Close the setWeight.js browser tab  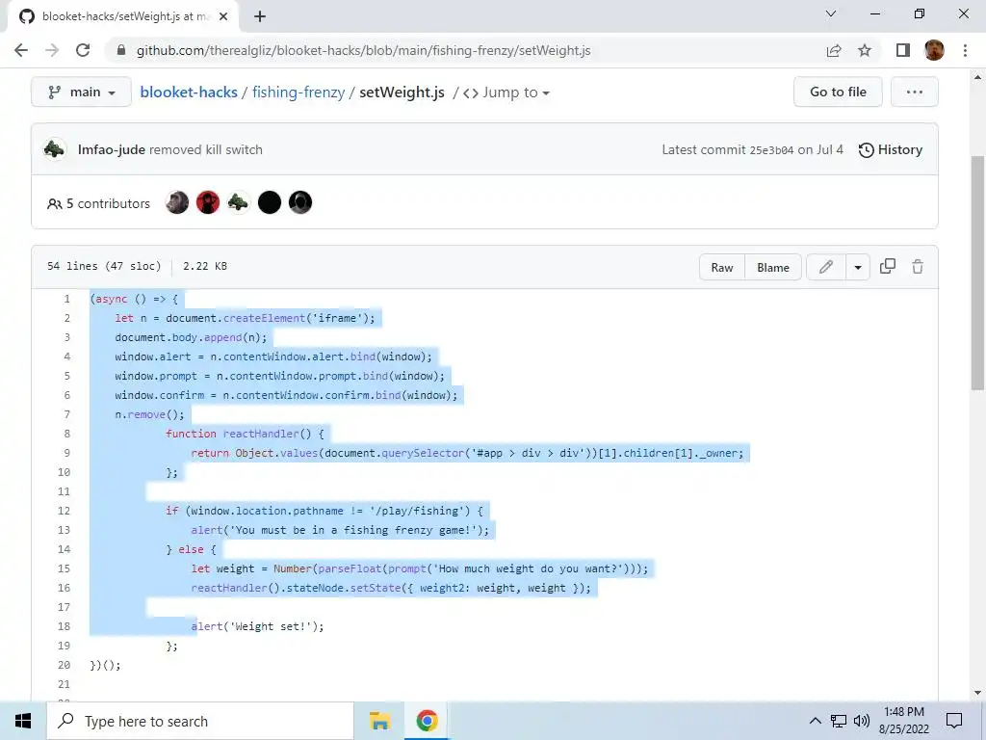click(223, 16)
